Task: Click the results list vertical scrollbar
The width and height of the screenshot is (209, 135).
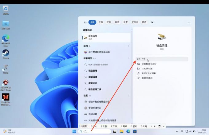Action: (132, 74)
